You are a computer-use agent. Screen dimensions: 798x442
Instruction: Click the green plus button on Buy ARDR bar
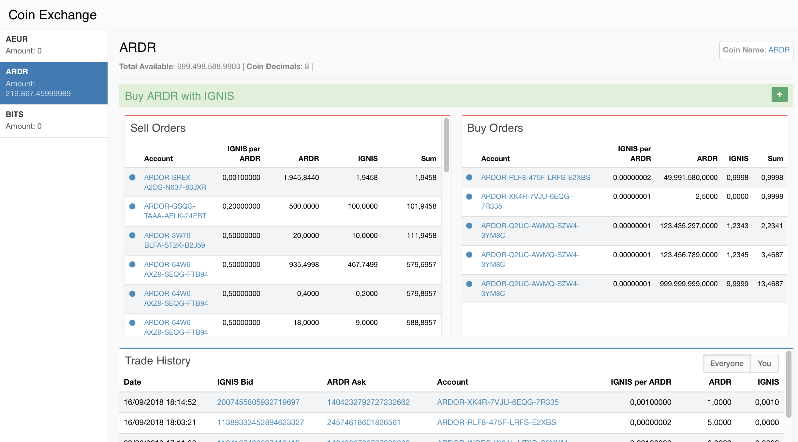point(779,95)
